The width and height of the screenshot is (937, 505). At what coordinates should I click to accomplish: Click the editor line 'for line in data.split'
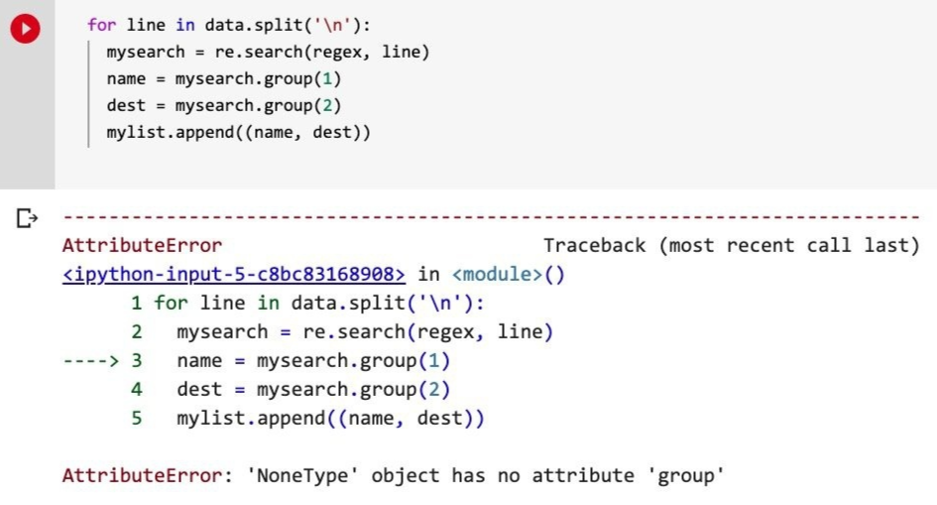(229, 25)
